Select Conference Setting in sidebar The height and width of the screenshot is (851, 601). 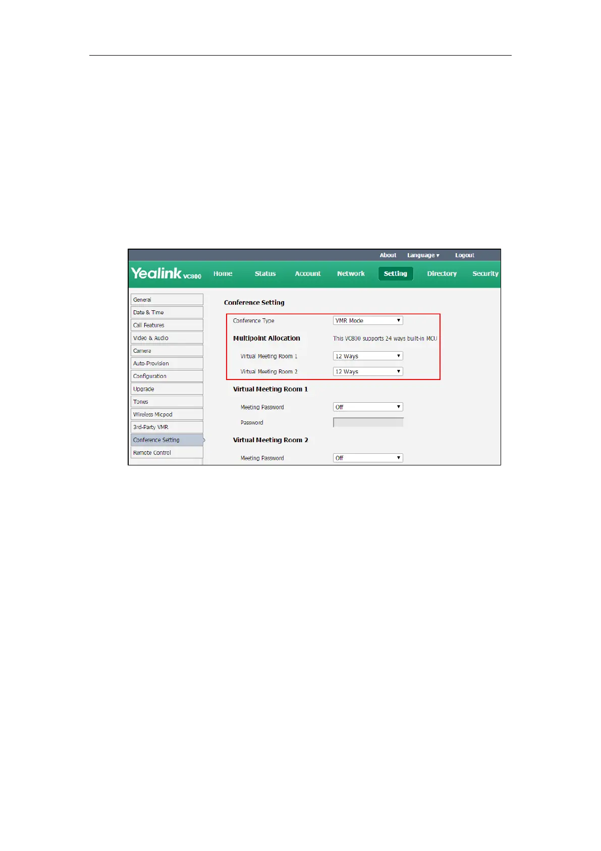[167, 440]
